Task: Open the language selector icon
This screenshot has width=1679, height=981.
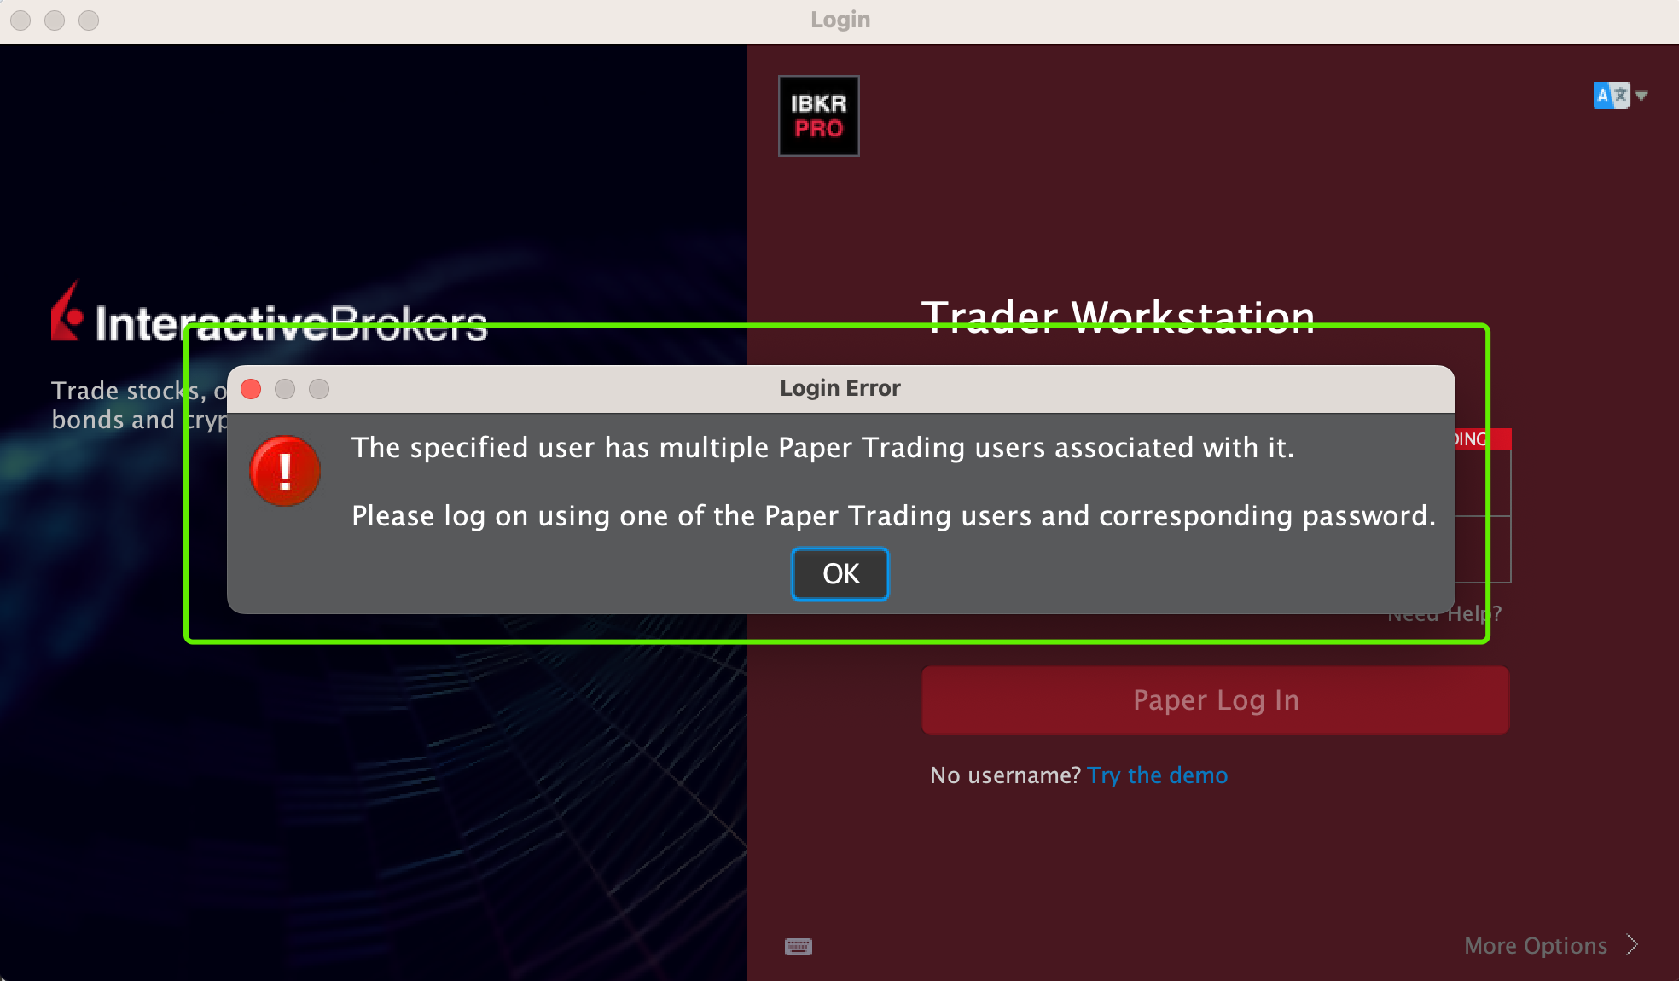Action: tap(1611, 96)
